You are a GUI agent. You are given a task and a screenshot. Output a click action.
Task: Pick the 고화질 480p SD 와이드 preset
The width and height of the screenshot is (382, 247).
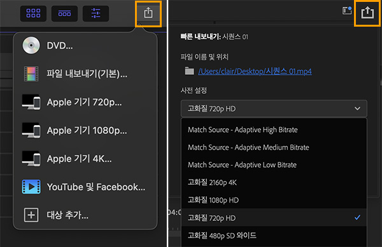coord(274,236)
